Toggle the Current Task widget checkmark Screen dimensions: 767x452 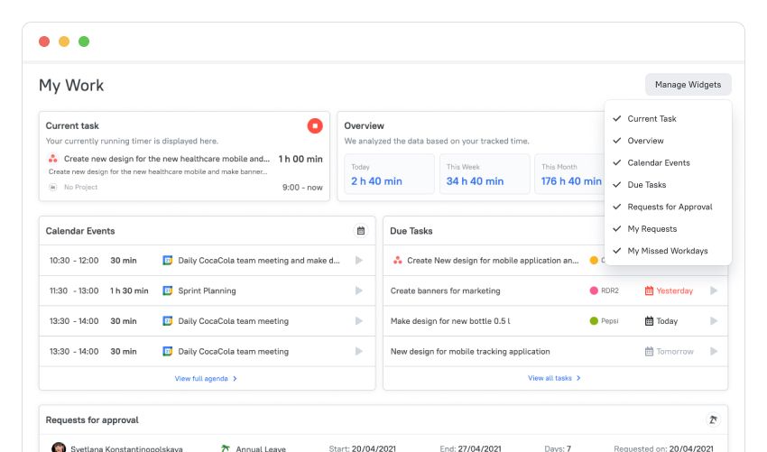pos(617,118)
